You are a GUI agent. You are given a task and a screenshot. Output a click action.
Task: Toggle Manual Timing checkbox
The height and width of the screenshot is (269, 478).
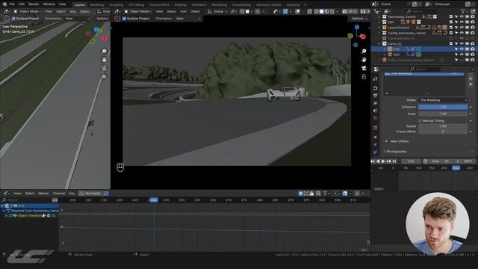coord(420,121)
